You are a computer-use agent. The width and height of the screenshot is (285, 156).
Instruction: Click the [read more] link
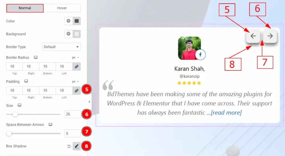tap(226, 113)
